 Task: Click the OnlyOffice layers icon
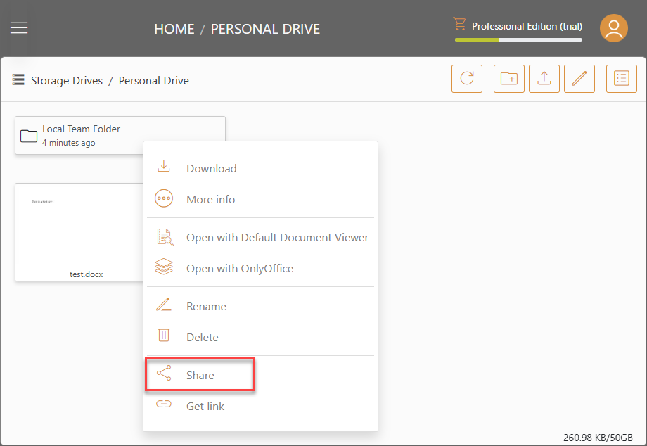pos(164,267)
